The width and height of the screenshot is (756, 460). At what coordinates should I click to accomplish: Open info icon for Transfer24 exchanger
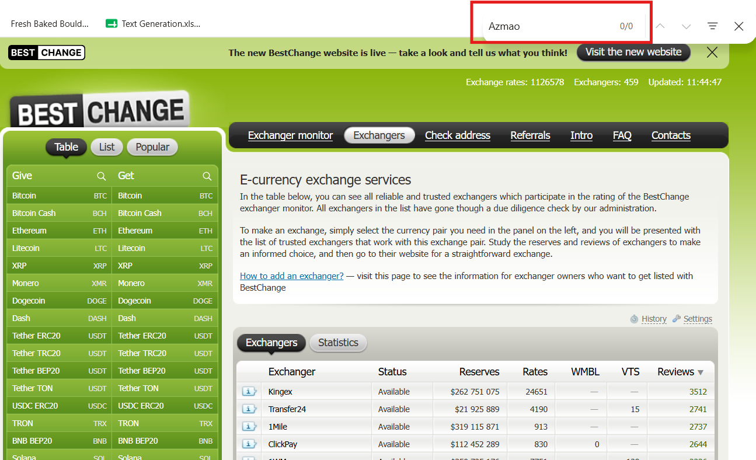(249, 409)
